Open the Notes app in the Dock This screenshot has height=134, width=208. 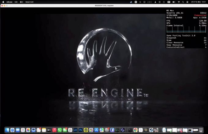(x=44, y=130)
